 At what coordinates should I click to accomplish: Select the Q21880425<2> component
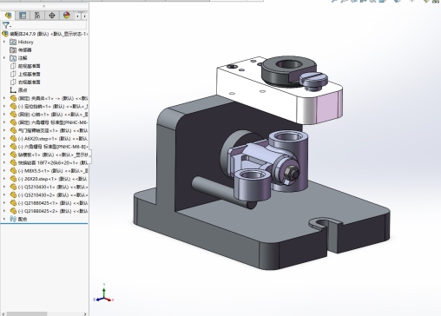(x=49, y=211)
